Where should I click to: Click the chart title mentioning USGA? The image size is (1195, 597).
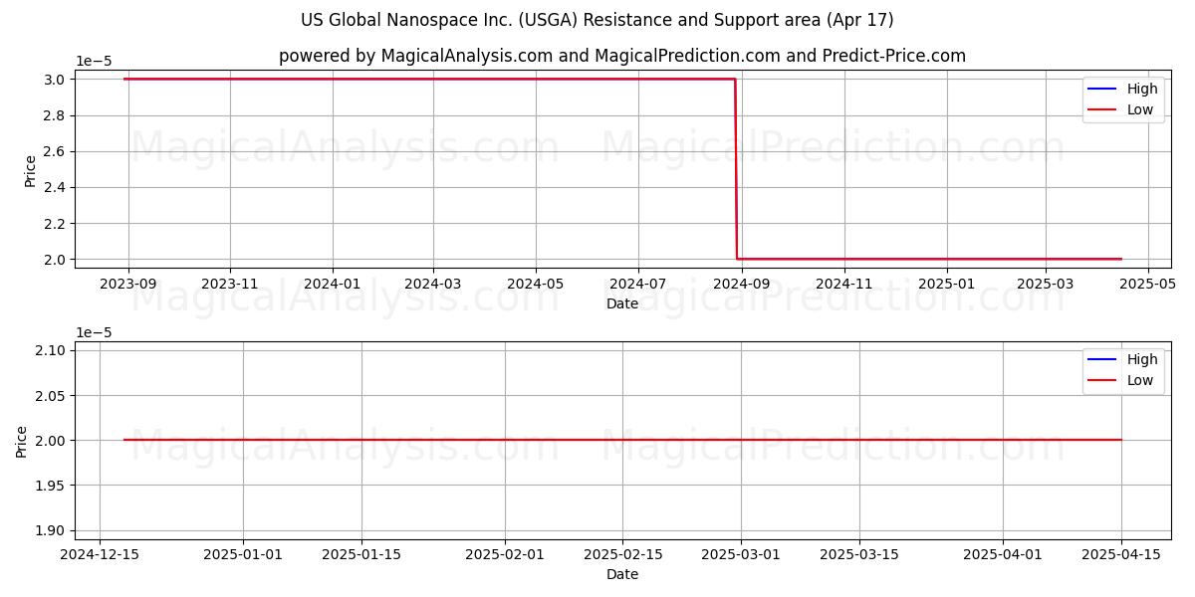[597, 20]
